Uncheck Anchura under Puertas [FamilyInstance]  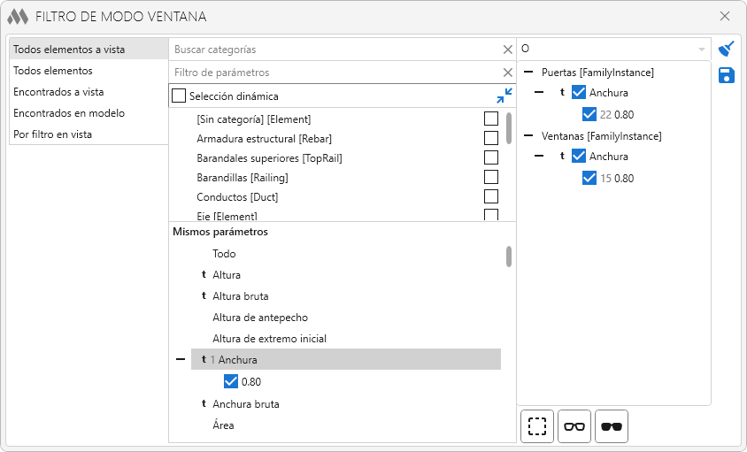pyautogui.click(x=579, y=93)
